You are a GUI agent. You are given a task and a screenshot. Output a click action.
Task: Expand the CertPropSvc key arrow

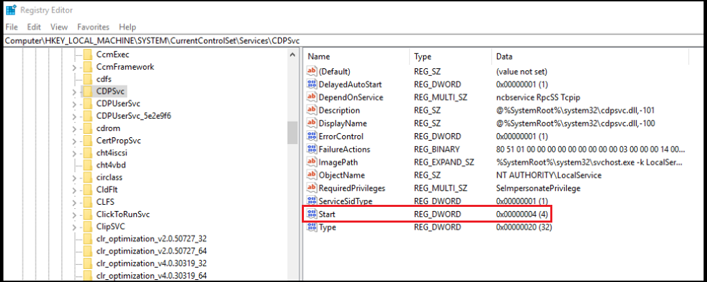tap(74, 141)
